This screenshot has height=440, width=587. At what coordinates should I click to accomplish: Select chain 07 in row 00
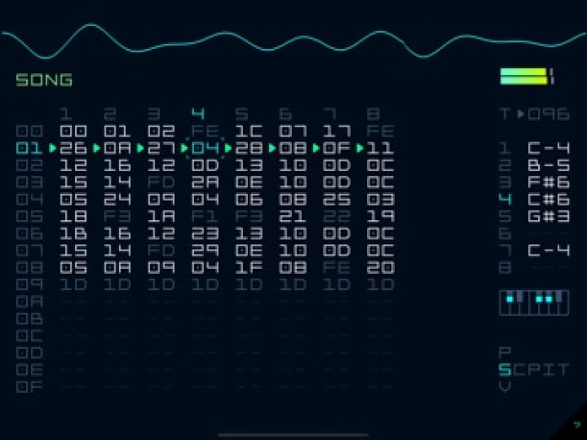[x=293, y=131]
